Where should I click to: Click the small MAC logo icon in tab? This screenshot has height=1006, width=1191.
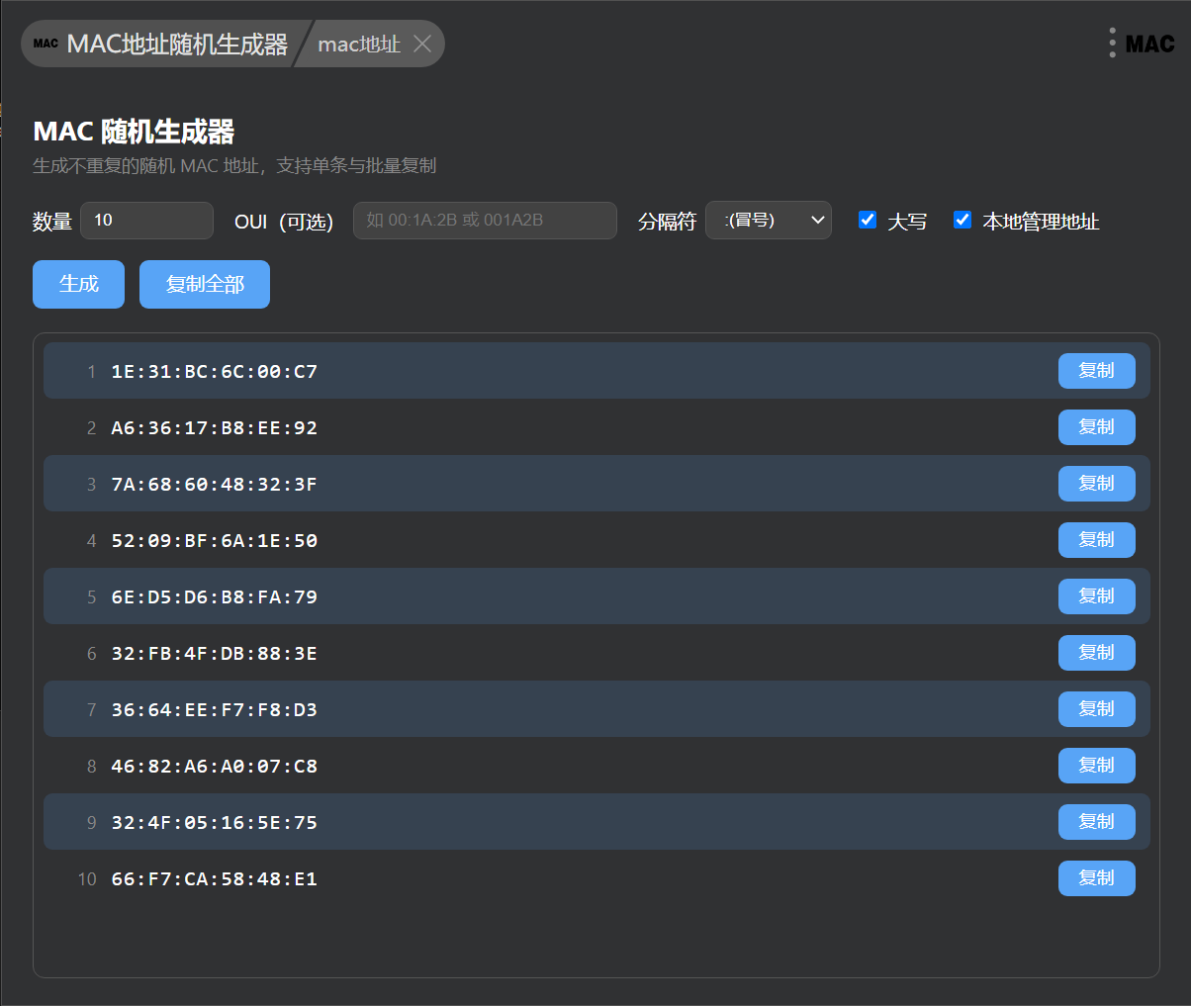tap(46, 44)
